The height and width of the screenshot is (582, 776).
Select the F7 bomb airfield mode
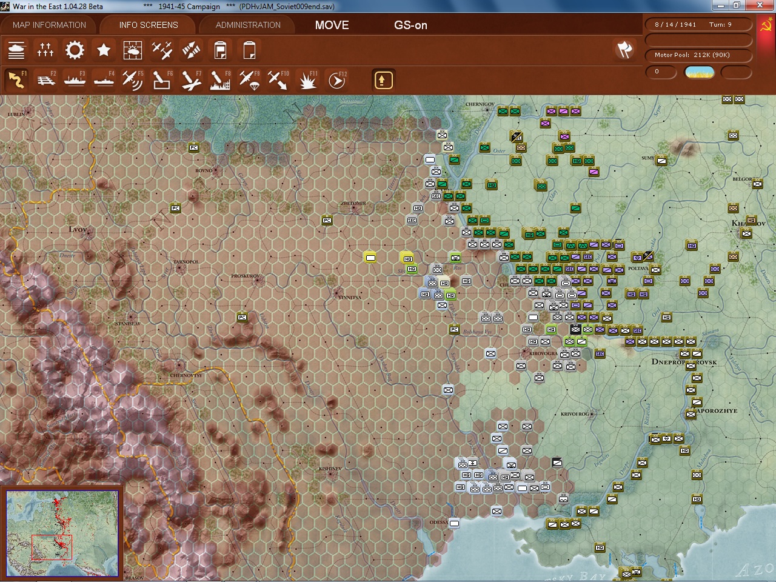click(x=191, y=80)
